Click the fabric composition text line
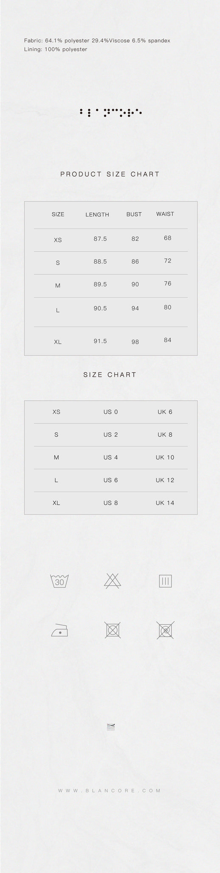 (x=97, y=40)
